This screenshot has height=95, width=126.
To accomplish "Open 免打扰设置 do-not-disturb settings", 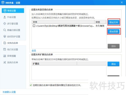I will point(13,49).
